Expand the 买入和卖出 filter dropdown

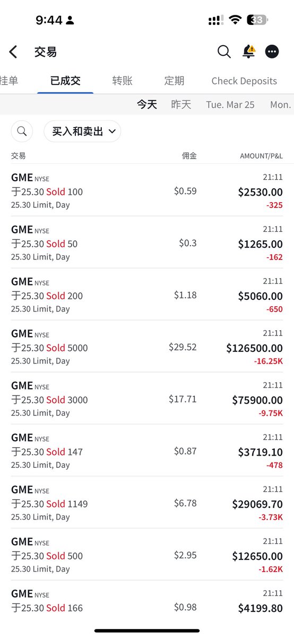(x=82, y=131)
